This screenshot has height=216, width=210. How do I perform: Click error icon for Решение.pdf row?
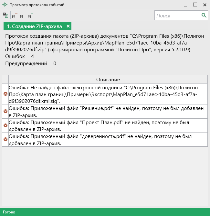(x=5, y=111)
